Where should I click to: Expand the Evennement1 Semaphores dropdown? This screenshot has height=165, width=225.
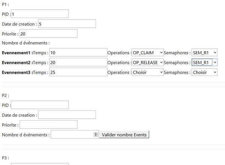pos(204,53)
